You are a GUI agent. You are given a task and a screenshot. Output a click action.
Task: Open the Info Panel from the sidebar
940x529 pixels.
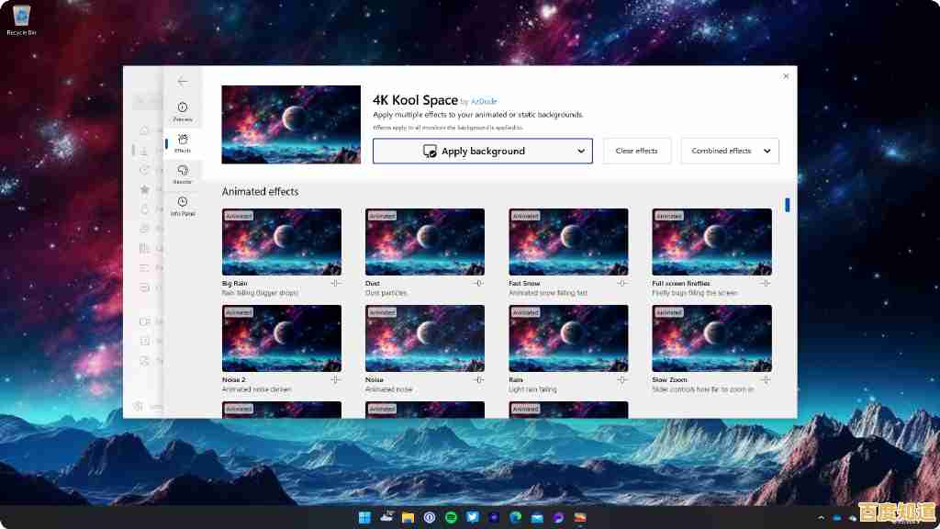pos(183,206)
